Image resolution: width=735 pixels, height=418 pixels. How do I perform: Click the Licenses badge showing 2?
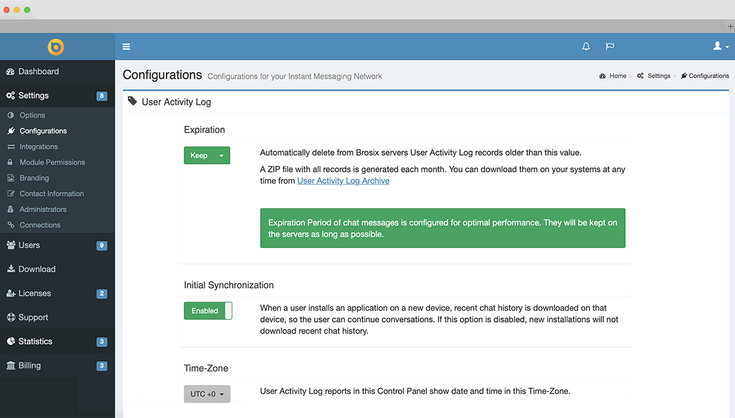pyautogui.click(x=102, y=293)
